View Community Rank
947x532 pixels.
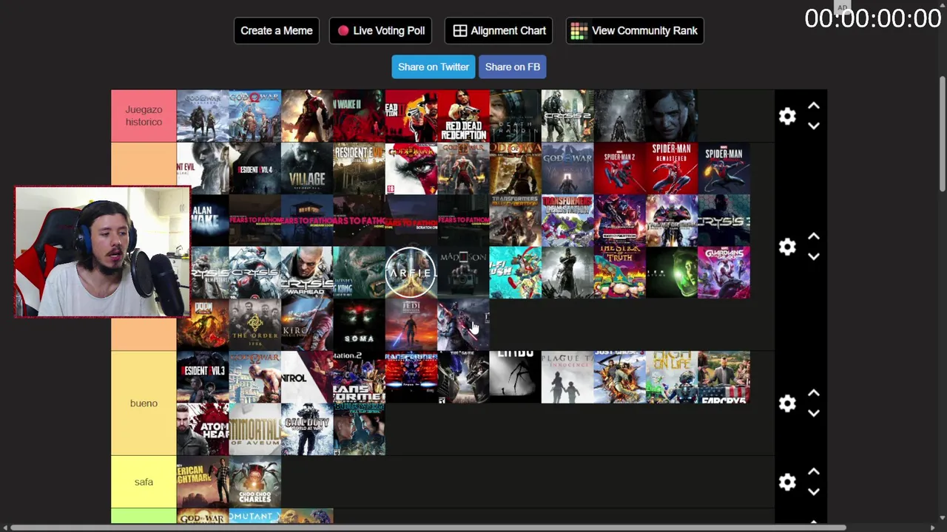coord(635,30)
